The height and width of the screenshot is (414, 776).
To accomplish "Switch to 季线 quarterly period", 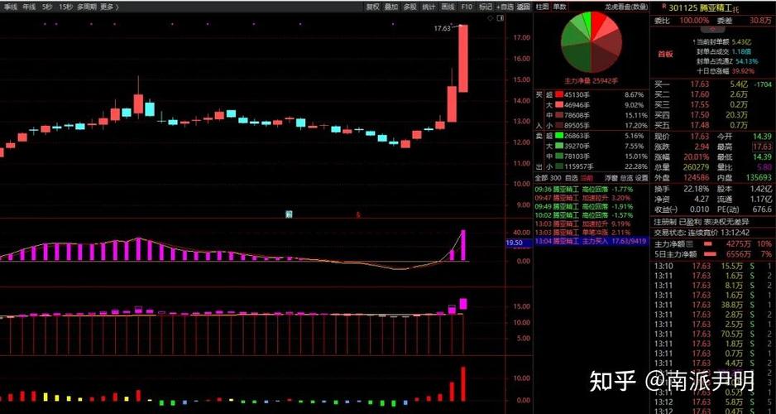I will (11, 7).
